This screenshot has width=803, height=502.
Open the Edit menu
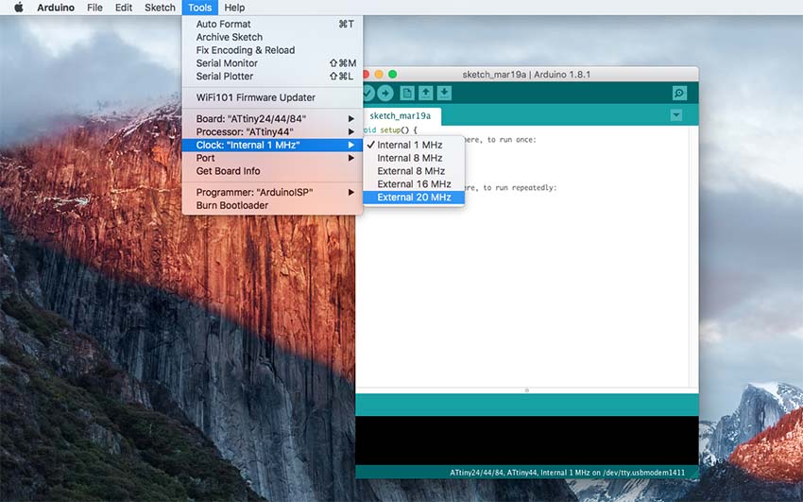pos(124,8)
